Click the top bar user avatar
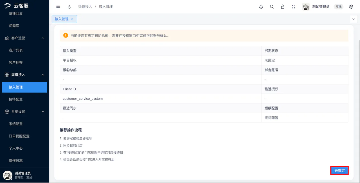The image size is (360, 183). click(306, 7)
